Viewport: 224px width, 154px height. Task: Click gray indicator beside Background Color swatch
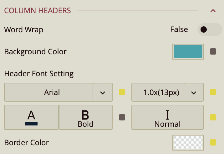[x=213, y=51]
